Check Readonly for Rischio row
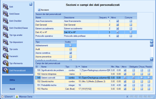Viewport: 156px width, 99px height. (x=149, y=89)
